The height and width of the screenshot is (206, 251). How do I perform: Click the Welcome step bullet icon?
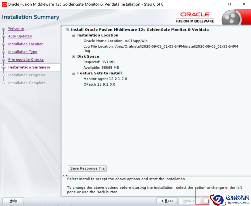coord(3,29)
